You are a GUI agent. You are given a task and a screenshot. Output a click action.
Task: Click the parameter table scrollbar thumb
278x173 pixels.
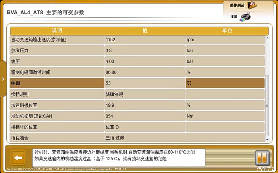pyautogui.click(x=267, y=106)
